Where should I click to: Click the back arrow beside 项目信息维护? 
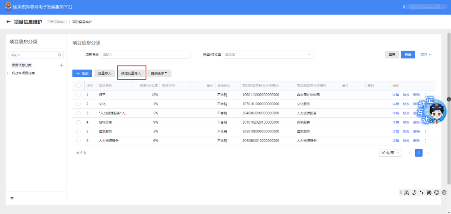[8, 22]
